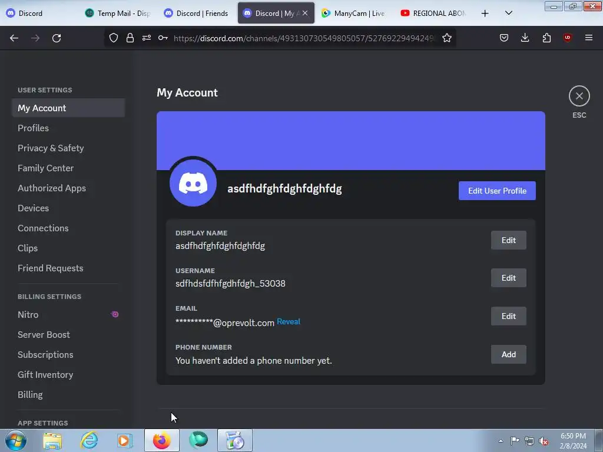The width and height of the screenshot is (603, 452).
Task: Reveal the hidden email address
Action: click(x=289, y=322)
